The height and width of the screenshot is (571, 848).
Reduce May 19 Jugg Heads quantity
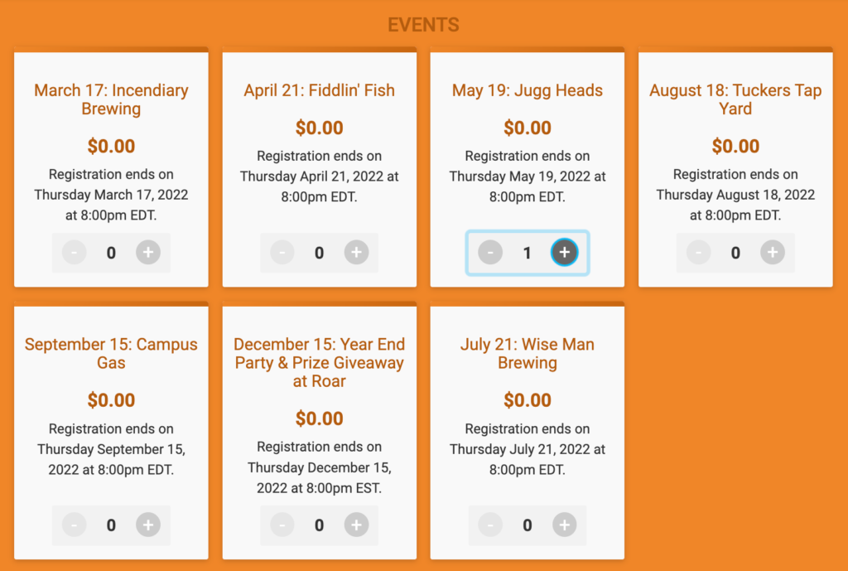click(x=490, y=252)
